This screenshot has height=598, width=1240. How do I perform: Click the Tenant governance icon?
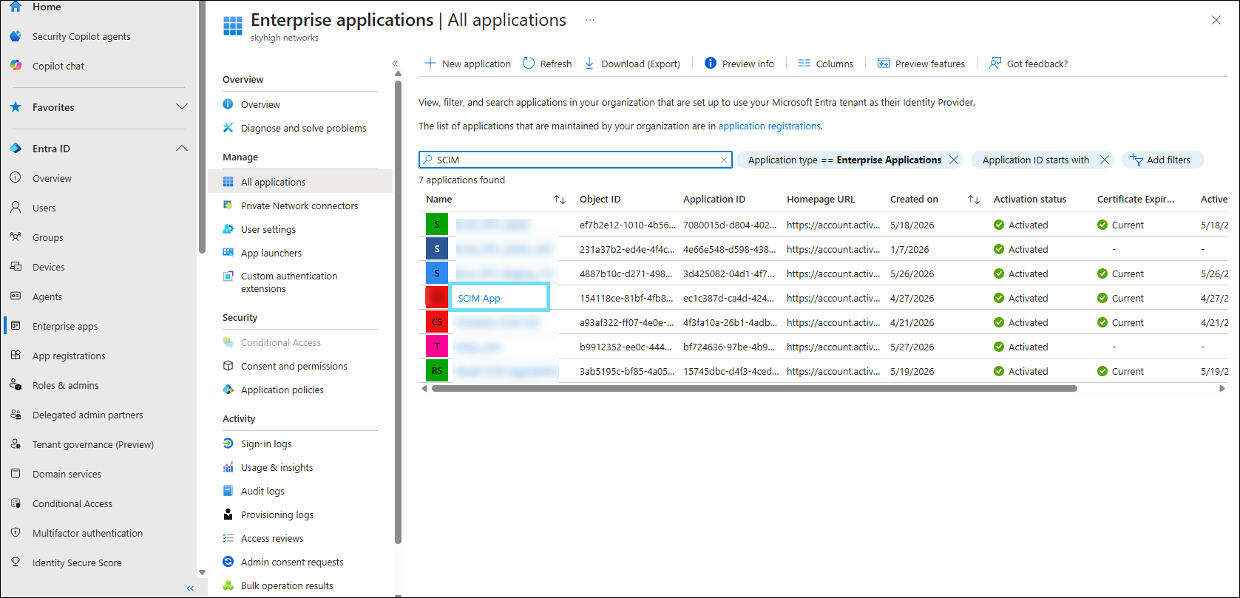tap(16, 444)
